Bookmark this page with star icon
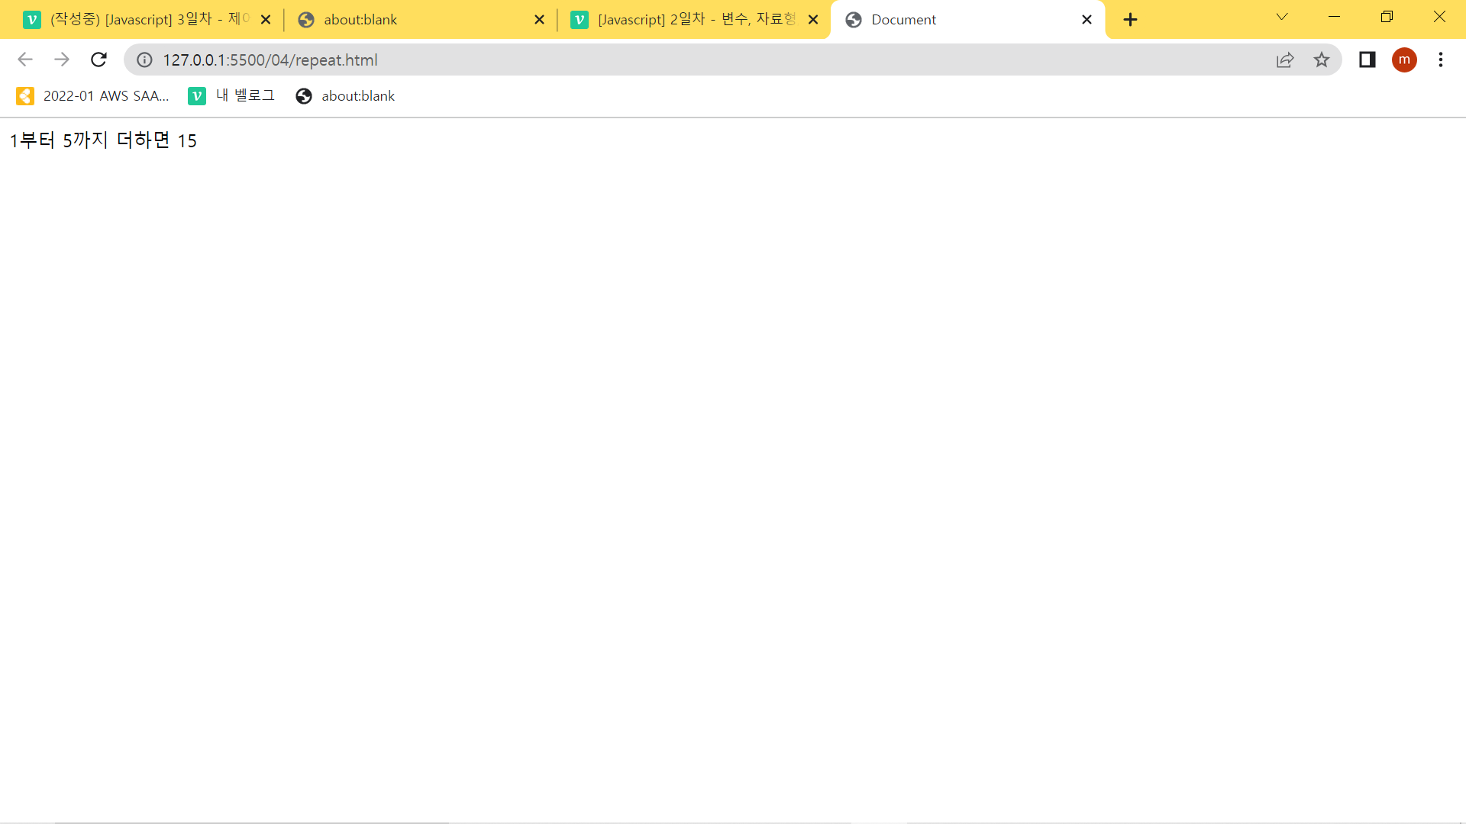The image size is (1466, 824). [x=1322, y=60]
